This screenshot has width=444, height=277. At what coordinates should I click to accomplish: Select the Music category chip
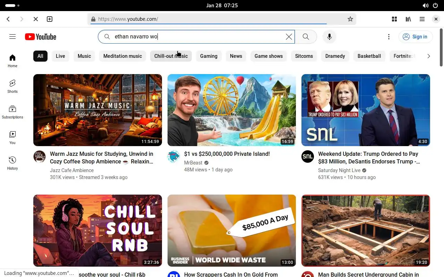(x=84, y=56)
